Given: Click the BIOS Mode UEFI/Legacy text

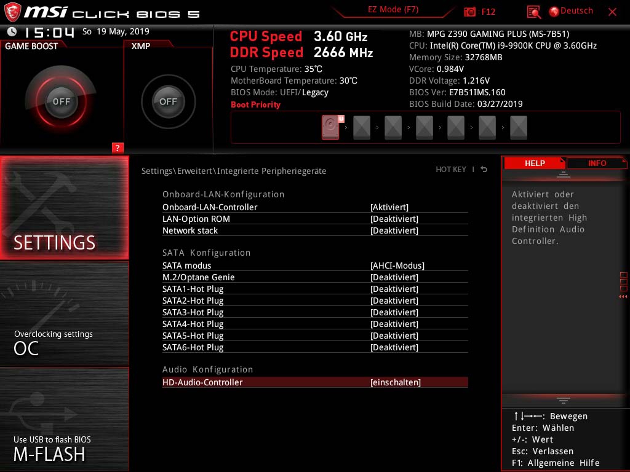Looking at the screenshot, I should (280, 92).
